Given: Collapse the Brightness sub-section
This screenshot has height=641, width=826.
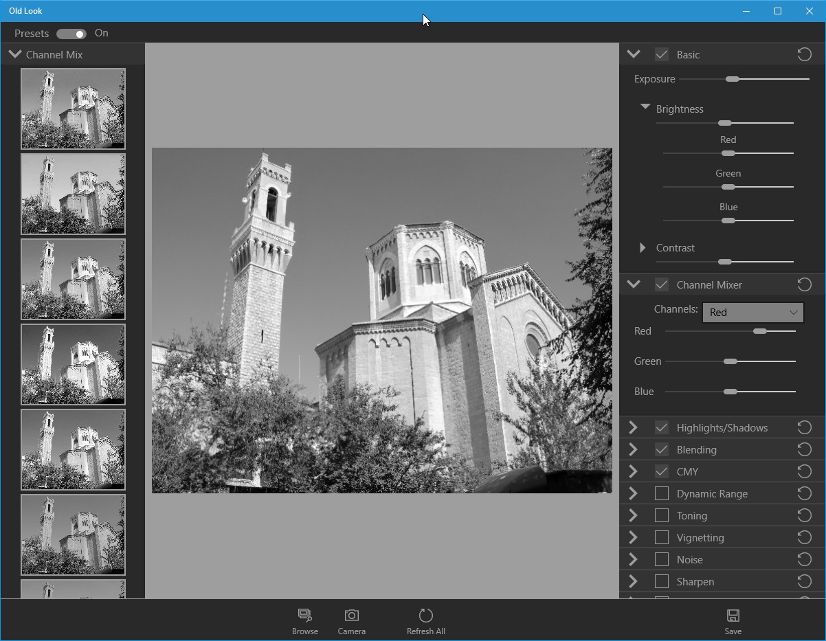Looking at the screenshot, I should (645, 108).
